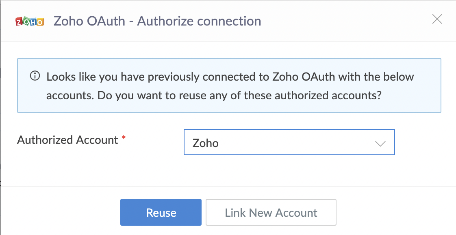Image resolution: width=456 pixels, height=235 pixels.
Task: Click the word 'Account' in the Link New Account button
Action: [x=296, y=213]
